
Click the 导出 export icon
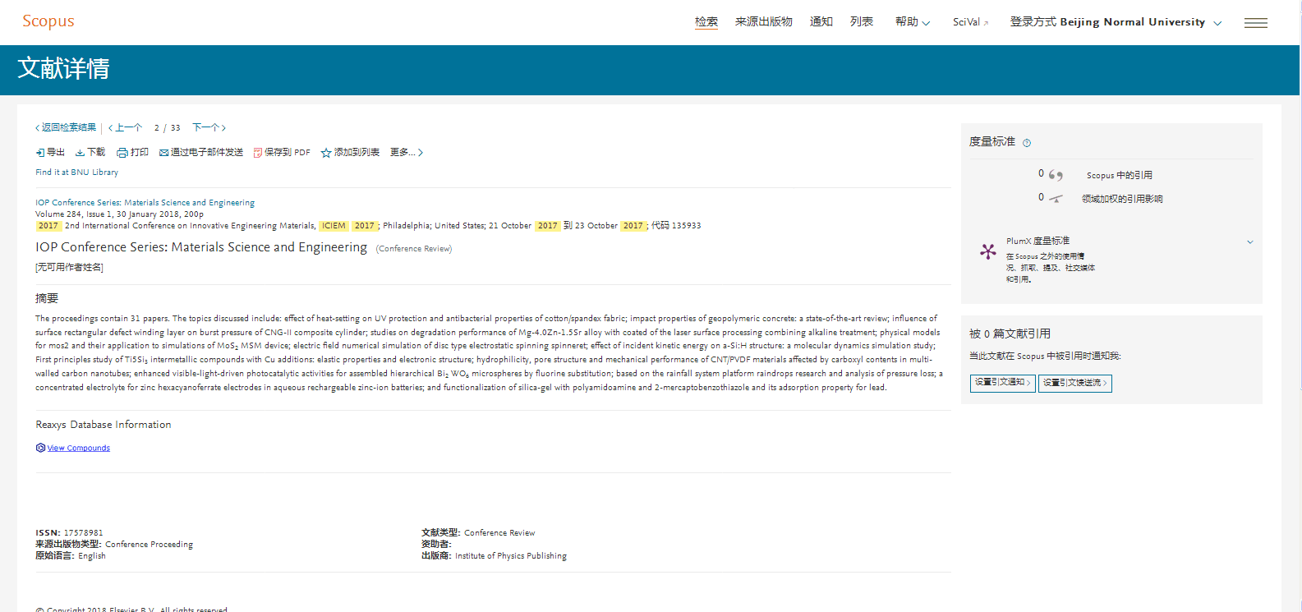pos(40,153)
